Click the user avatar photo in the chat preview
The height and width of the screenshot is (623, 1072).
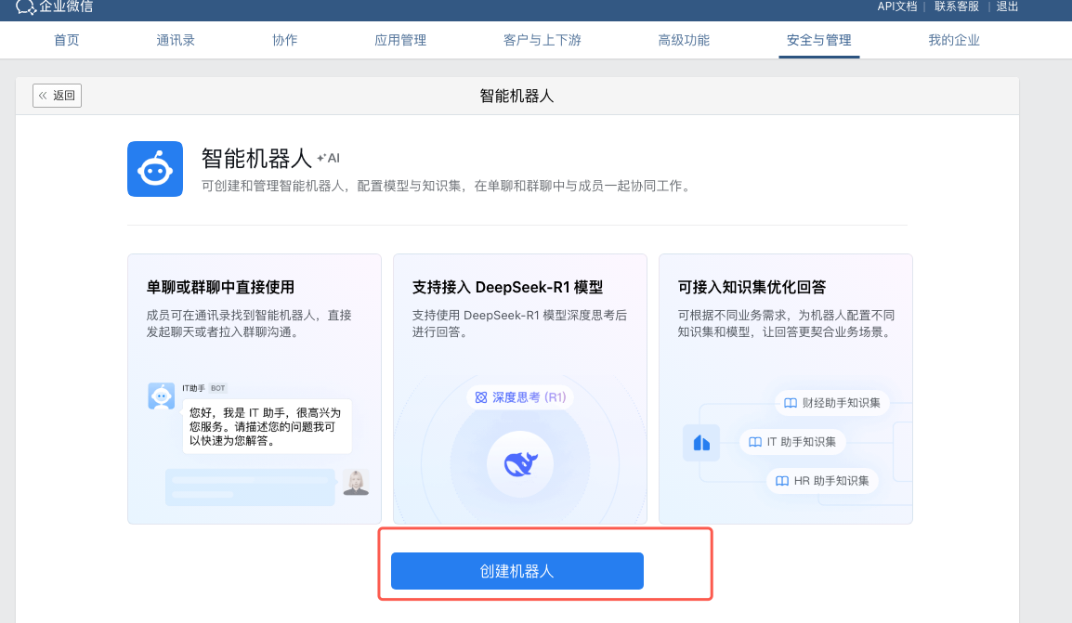[x=356, y=482]
